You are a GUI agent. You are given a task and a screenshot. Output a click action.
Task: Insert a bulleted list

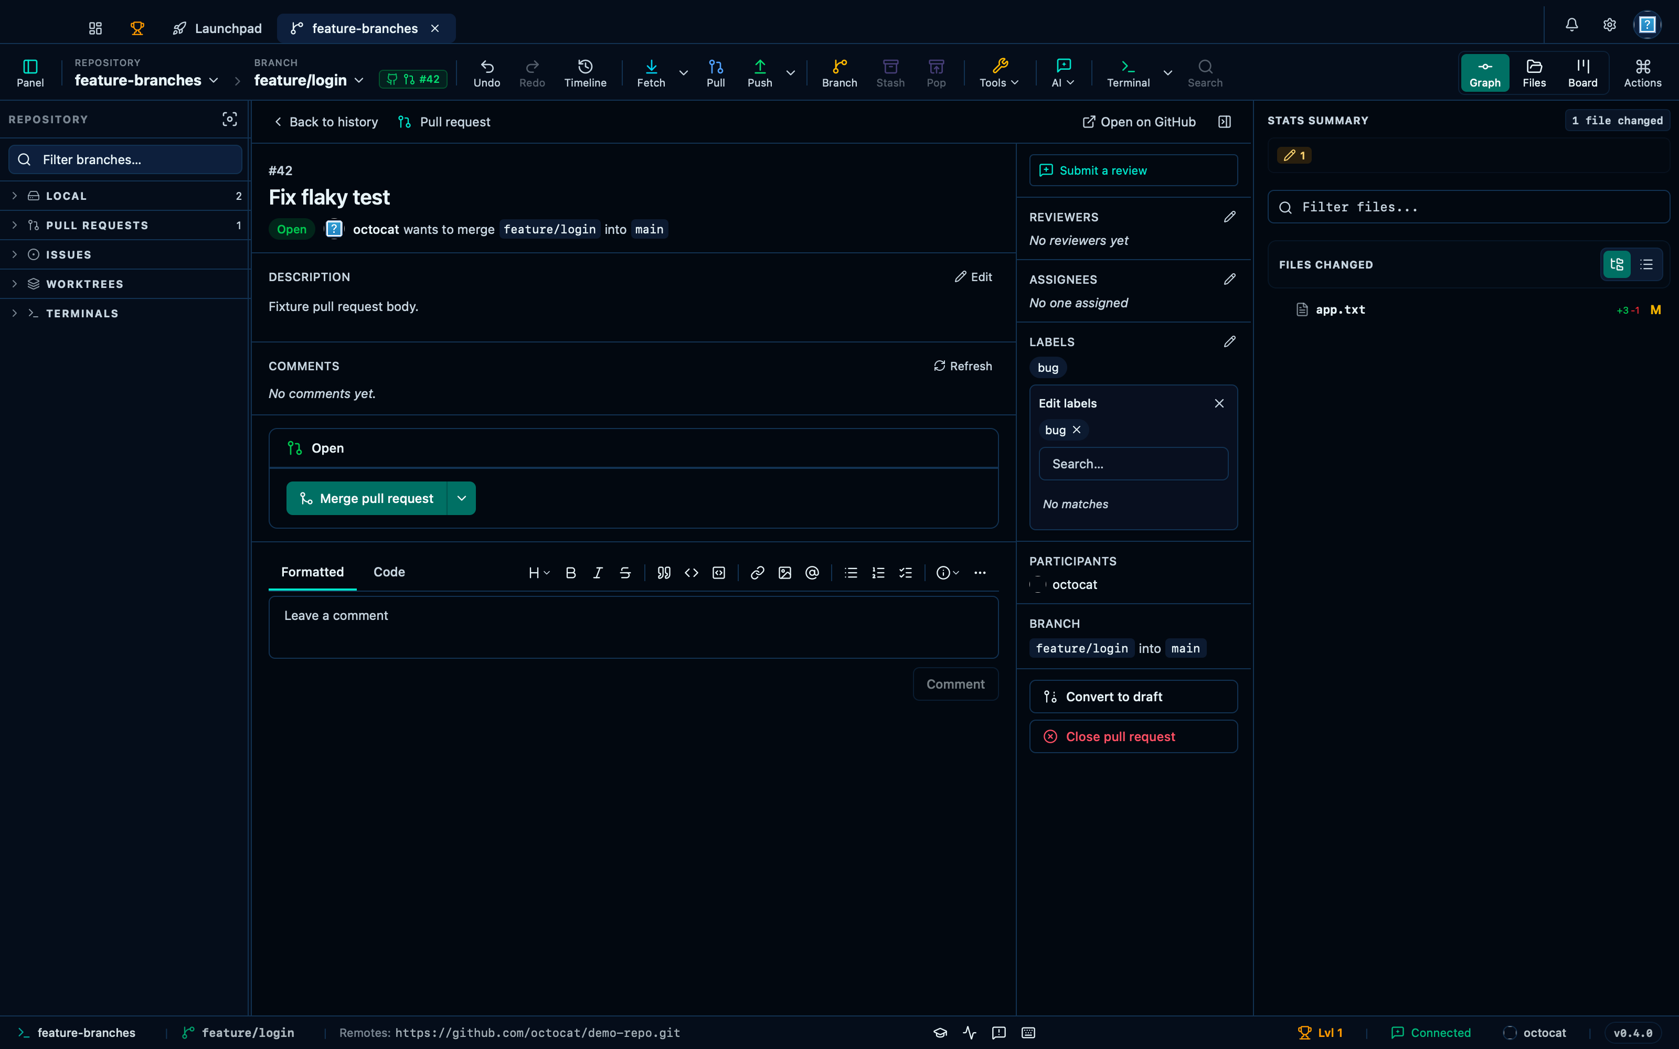[x=851, y=573]
